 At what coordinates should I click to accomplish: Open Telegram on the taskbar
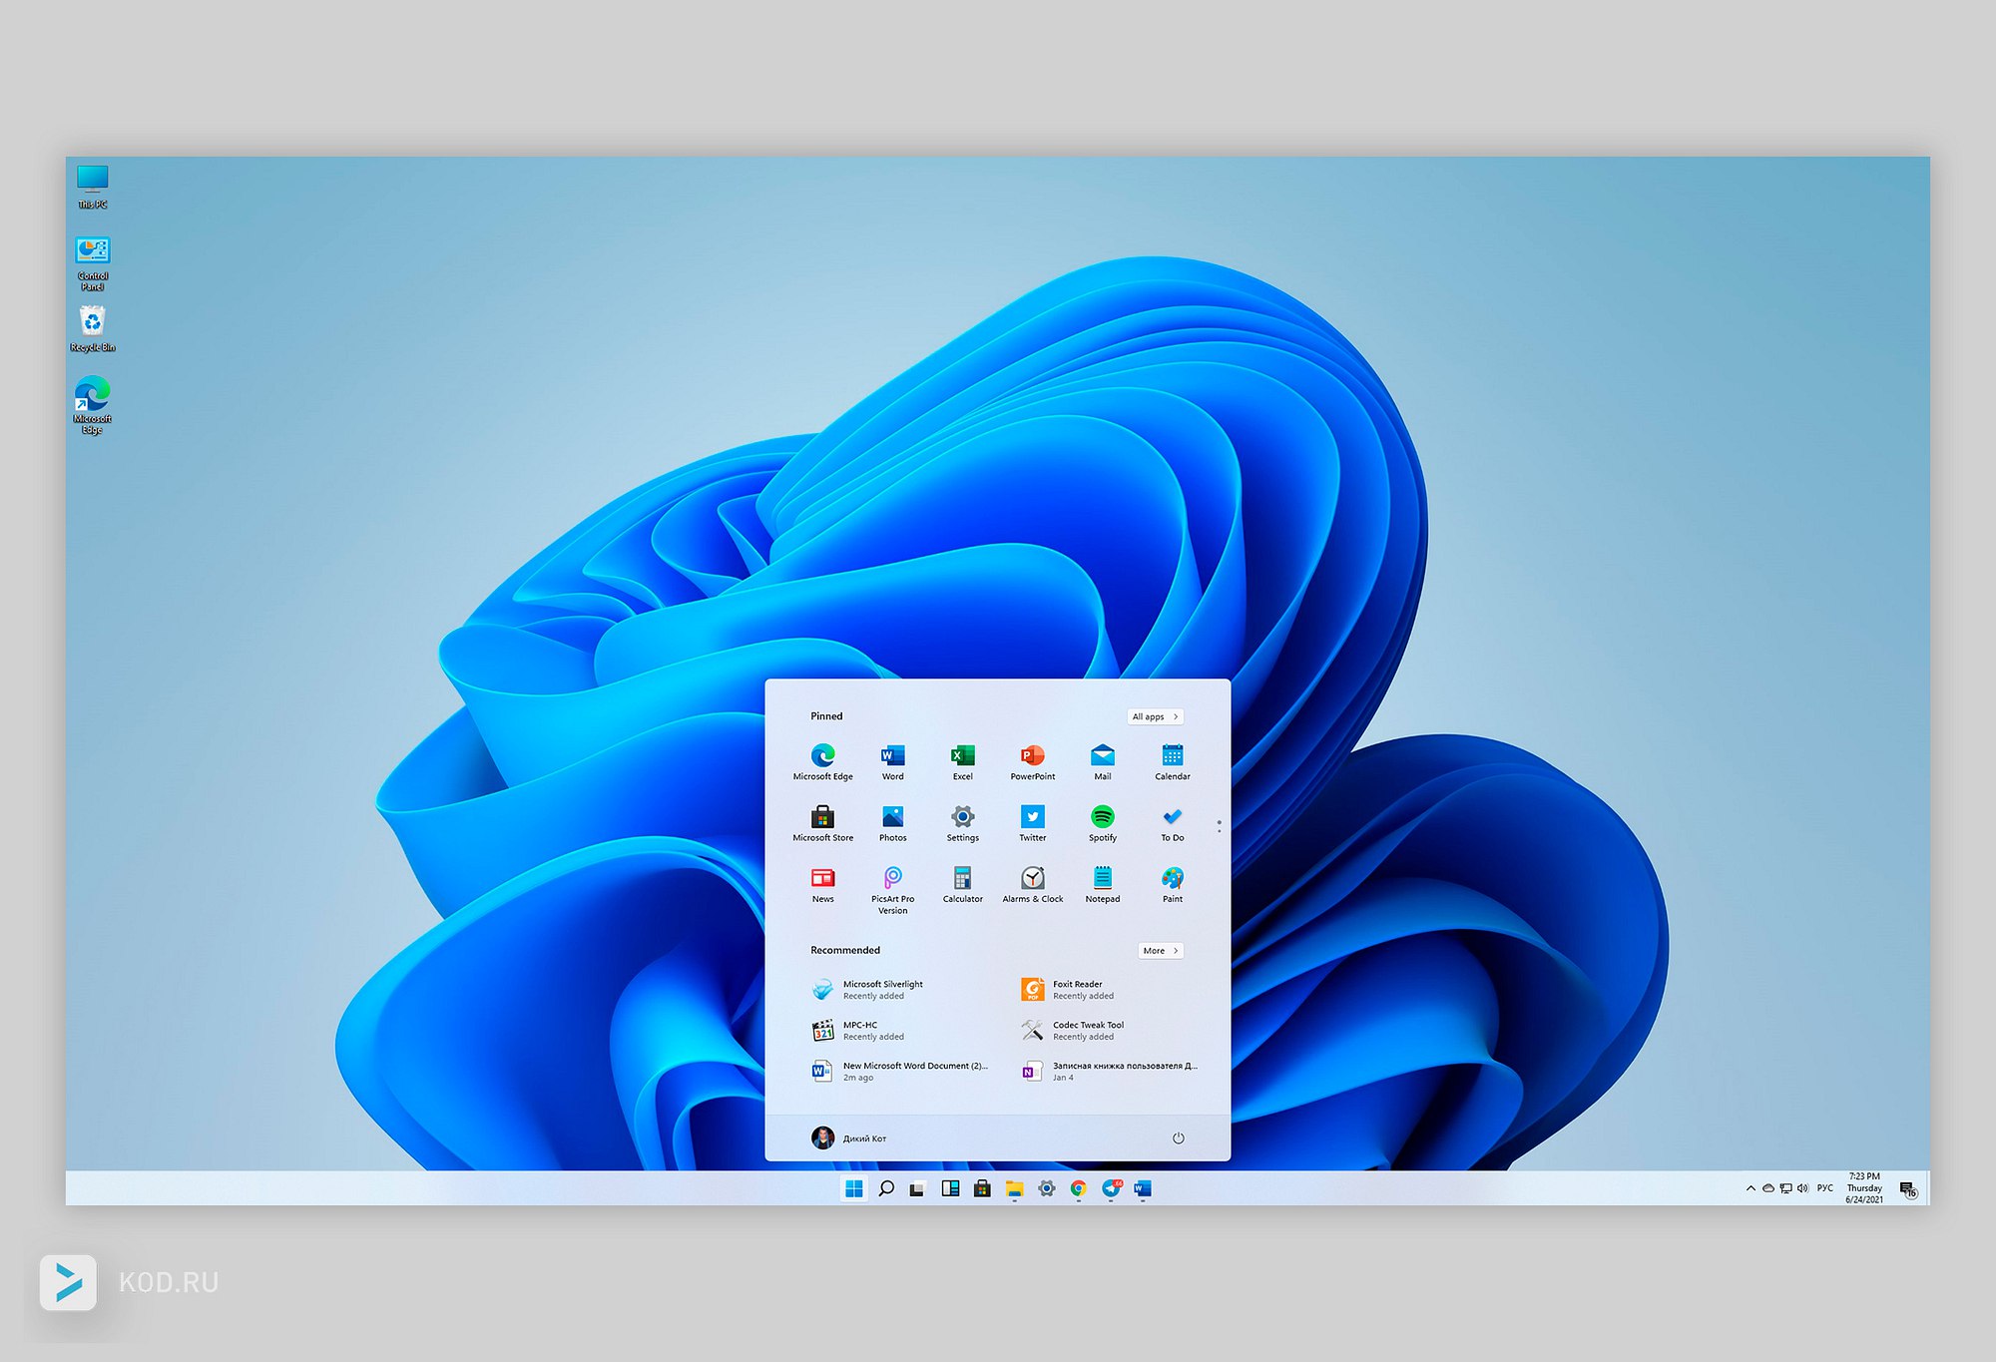point(1111,1188)
